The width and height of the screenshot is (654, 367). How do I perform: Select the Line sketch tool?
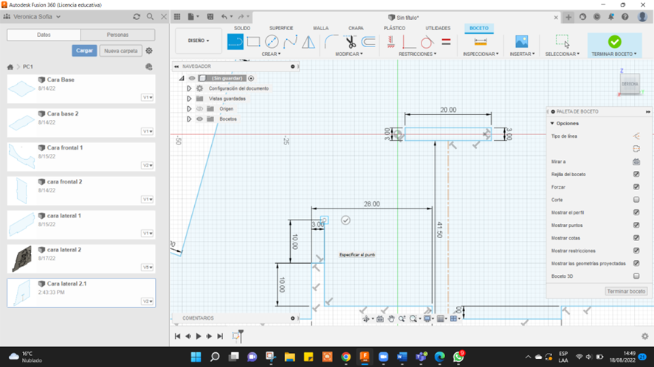pyautogui.click(x=235, y=42)
